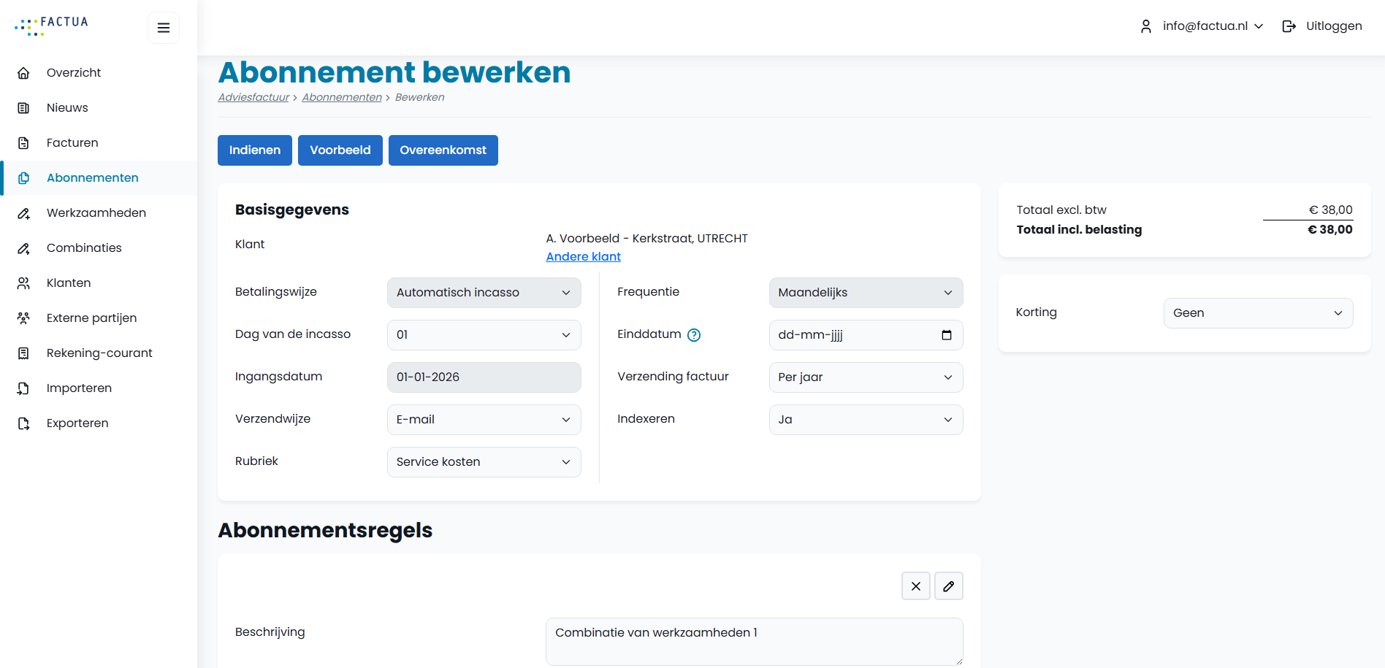Open the Overzicht menu item

(x=99, y=73)
